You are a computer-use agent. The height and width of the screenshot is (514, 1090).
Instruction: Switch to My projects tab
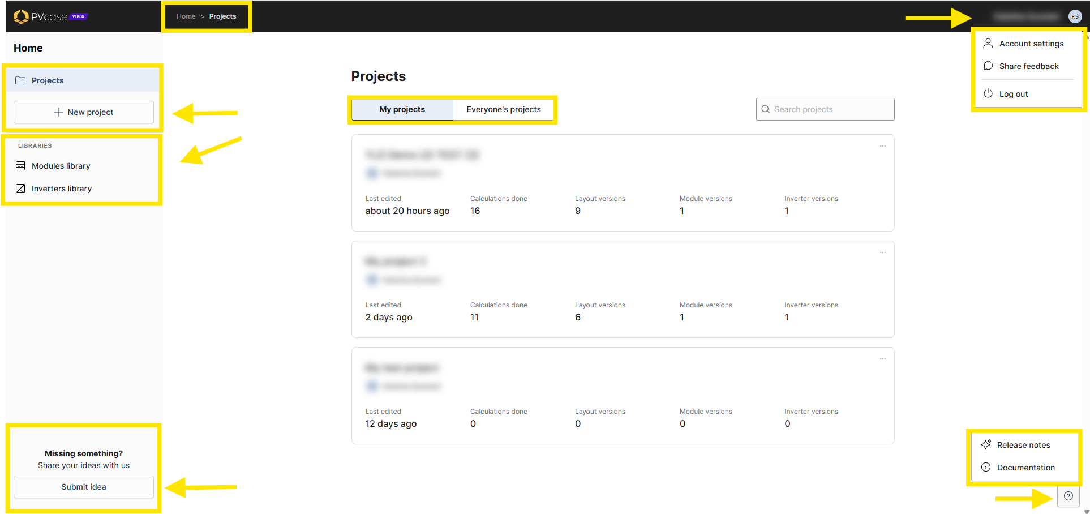pyautogui.click(x=402, y=109)
